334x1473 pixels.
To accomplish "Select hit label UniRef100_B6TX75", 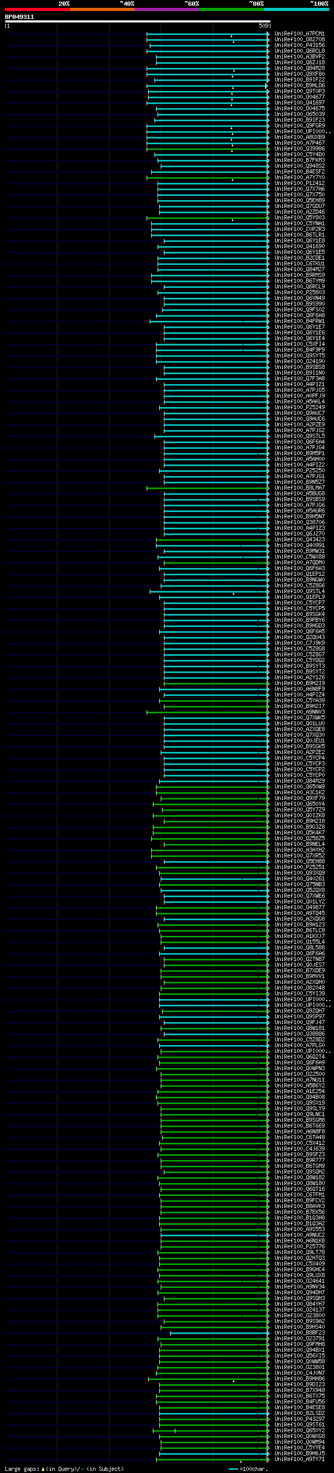I will tap(300, 1396).
